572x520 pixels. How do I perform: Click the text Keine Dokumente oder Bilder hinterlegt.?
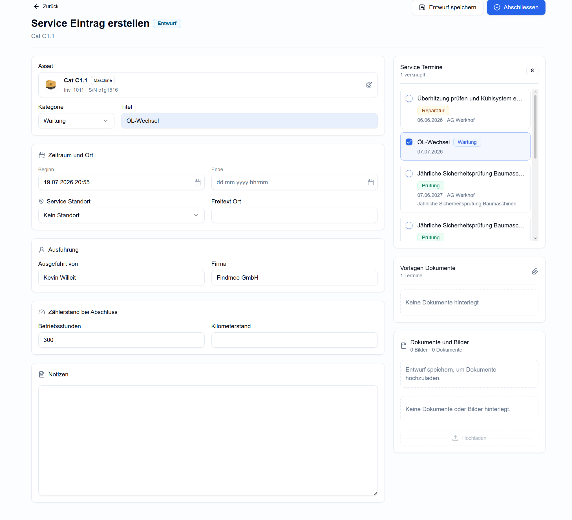pyautogui.click(x=458, y=409)
